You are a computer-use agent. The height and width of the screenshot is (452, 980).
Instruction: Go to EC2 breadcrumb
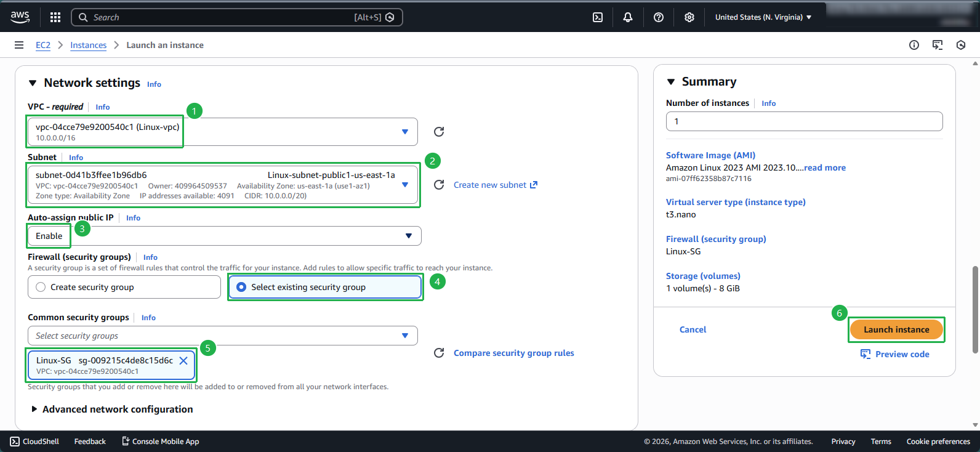[x=43, y=45]
